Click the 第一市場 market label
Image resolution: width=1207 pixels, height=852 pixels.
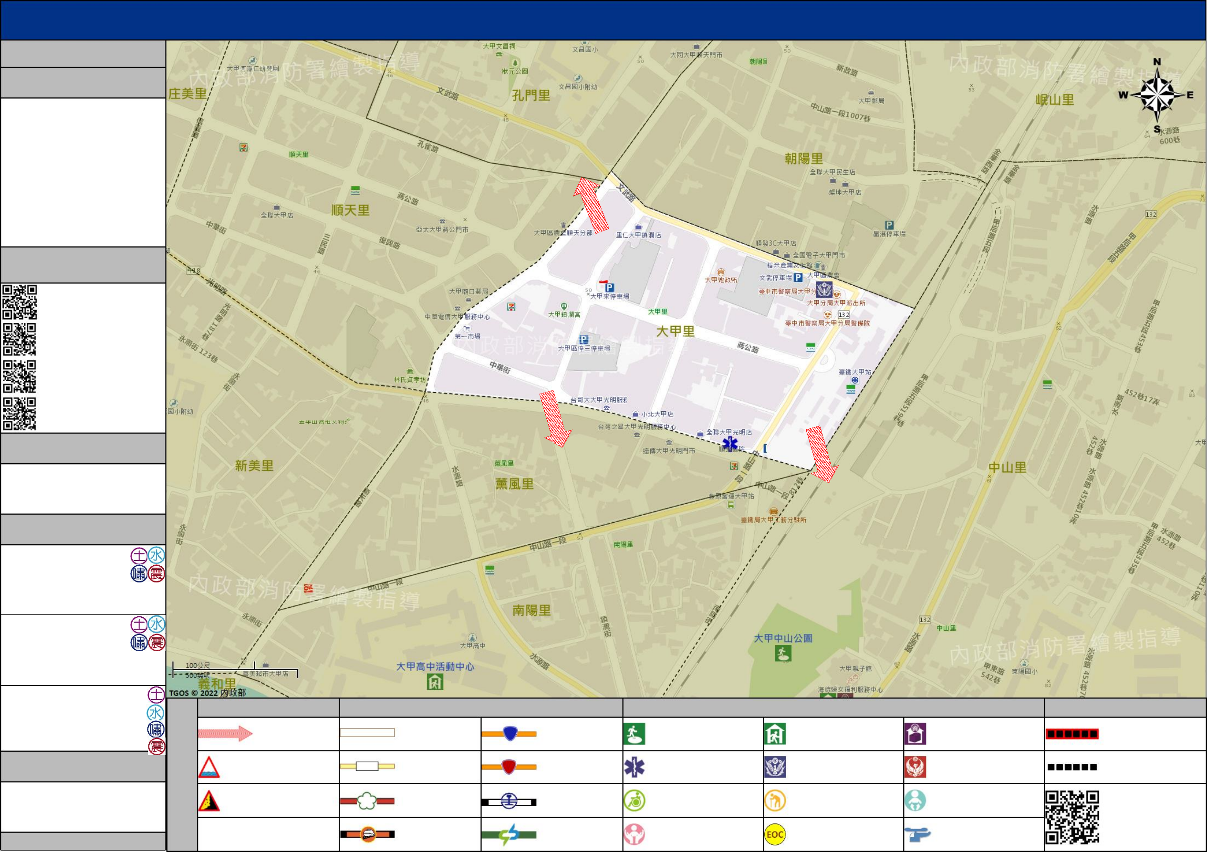(468, 336)
